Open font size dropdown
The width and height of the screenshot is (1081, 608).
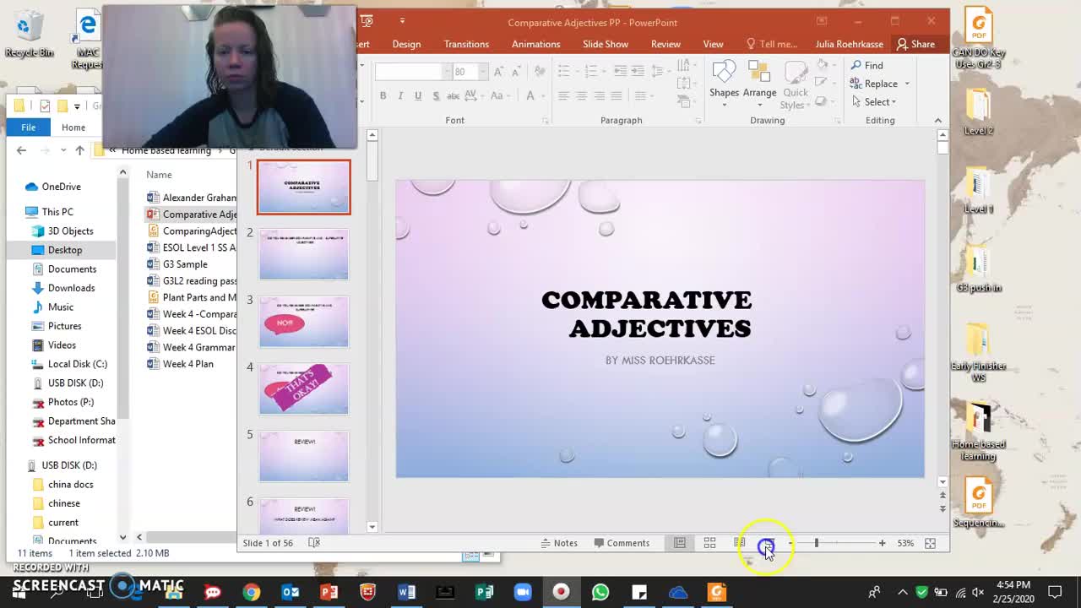click(482, 72)
